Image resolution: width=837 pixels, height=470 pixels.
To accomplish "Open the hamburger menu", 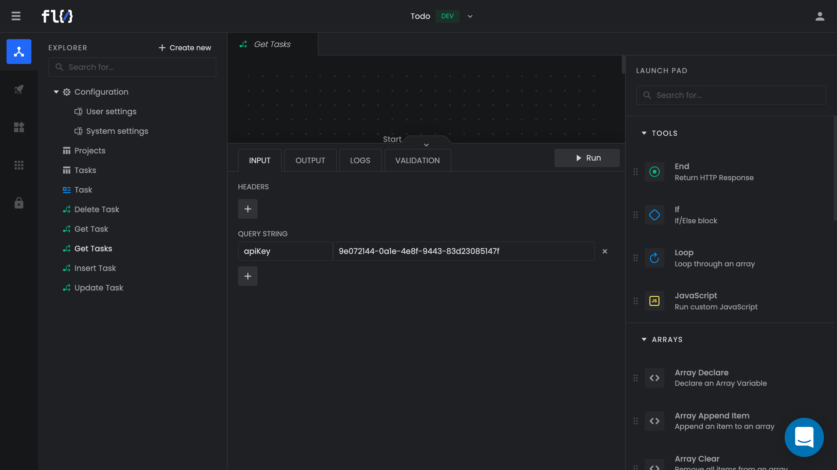I will click(x=16, y=16).
